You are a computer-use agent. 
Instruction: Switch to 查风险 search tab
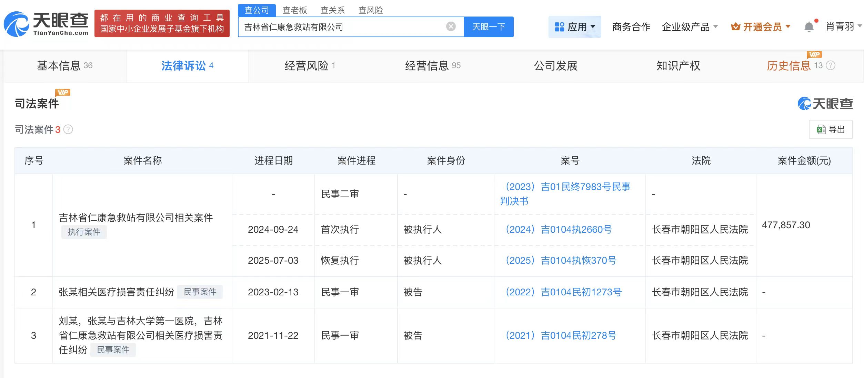pyautogui.click(x=371, y=10)
